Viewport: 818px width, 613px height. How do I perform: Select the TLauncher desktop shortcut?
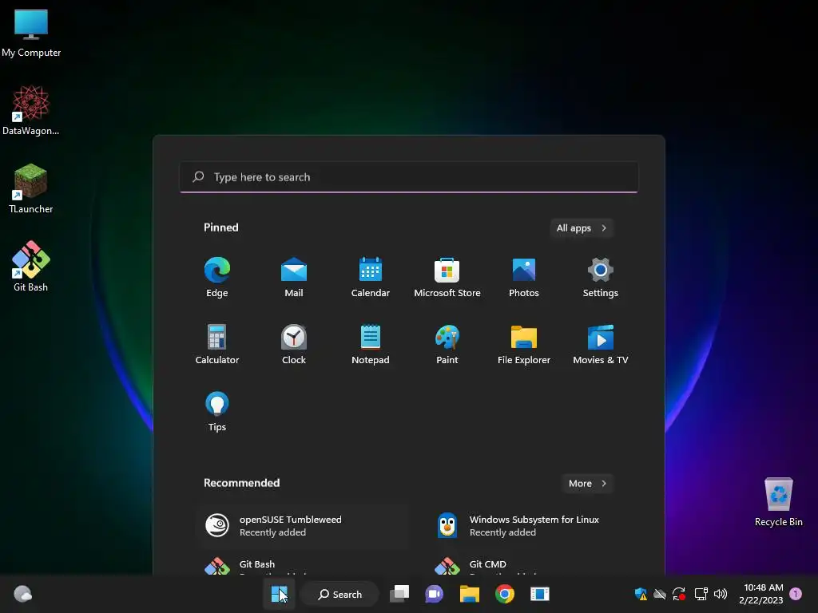click(x=31, y=188)
